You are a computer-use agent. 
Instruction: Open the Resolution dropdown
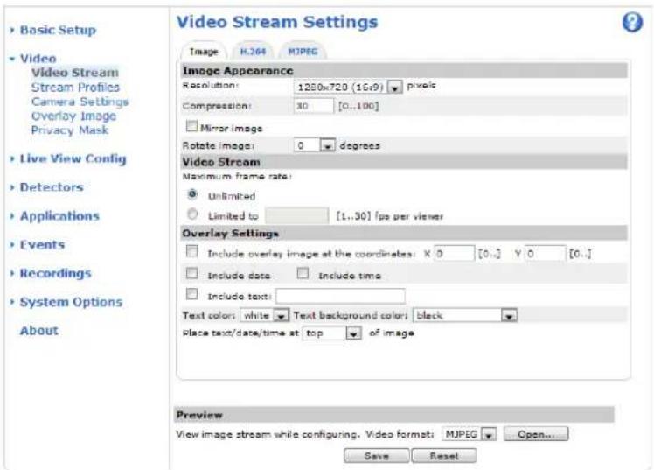348,87
